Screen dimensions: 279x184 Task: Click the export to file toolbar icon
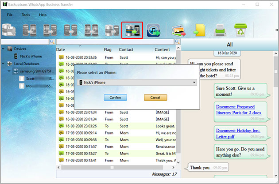(x=199, y=30)
